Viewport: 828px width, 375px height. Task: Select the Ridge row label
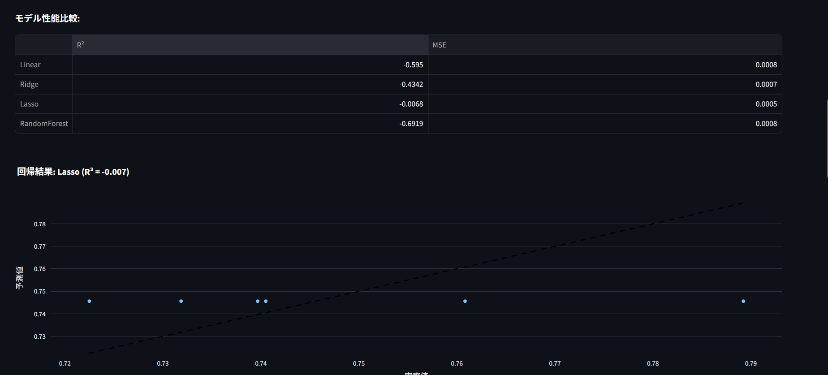click(30, 84)
